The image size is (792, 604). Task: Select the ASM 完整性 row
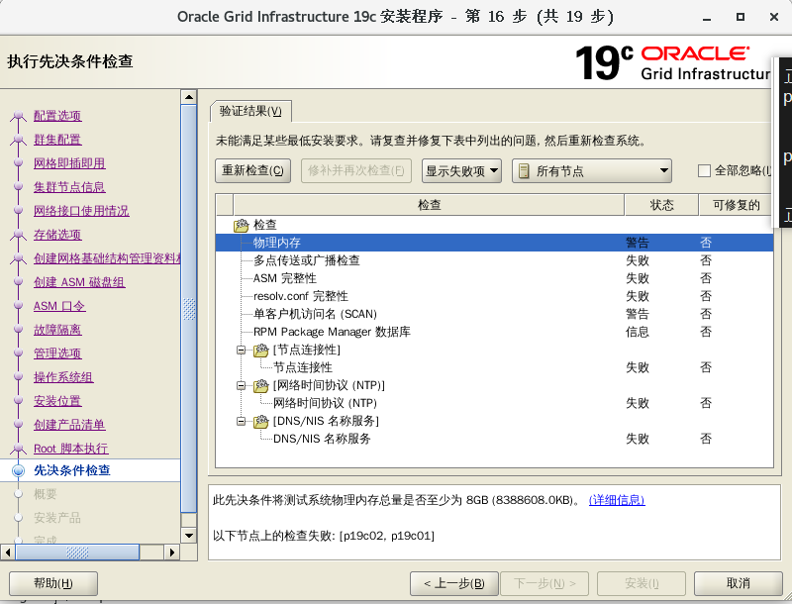[x=494, y=278]
